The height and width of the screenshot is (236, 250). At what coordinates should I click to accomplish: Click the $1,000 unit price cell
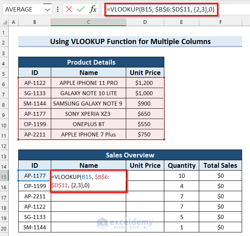pyautogui.click(x=145, y=93)
